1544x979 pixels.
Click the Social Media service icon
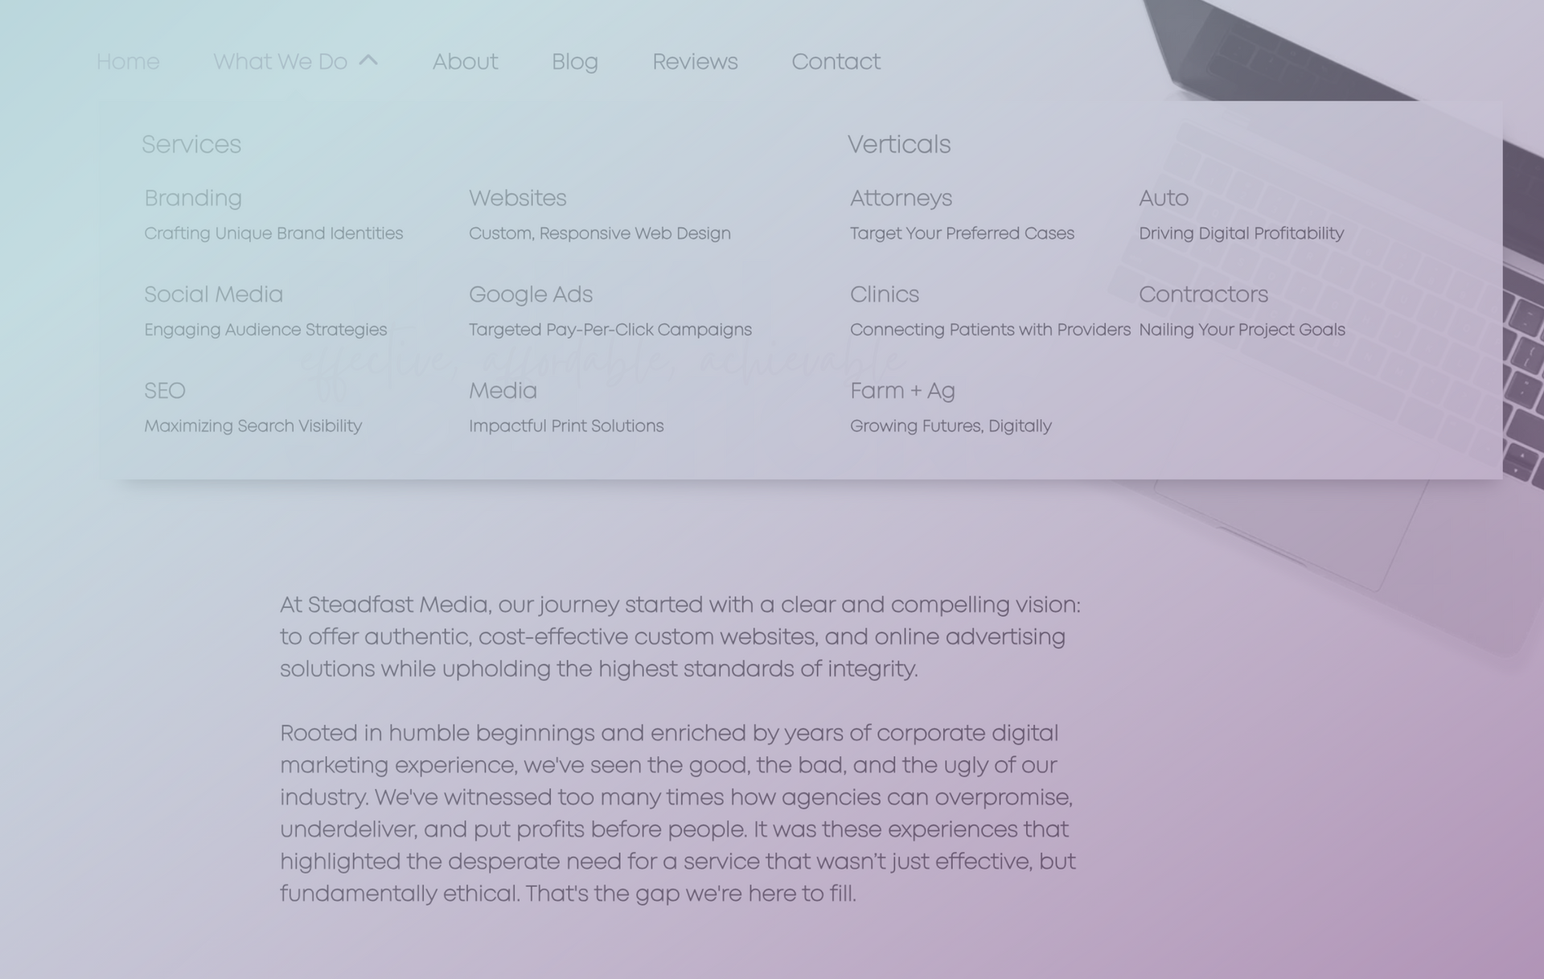coord(214,294)
